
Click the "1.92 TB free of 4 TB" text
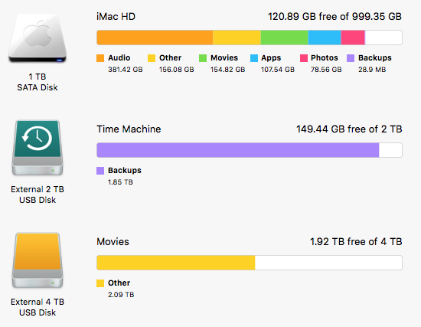click(356, 241)
